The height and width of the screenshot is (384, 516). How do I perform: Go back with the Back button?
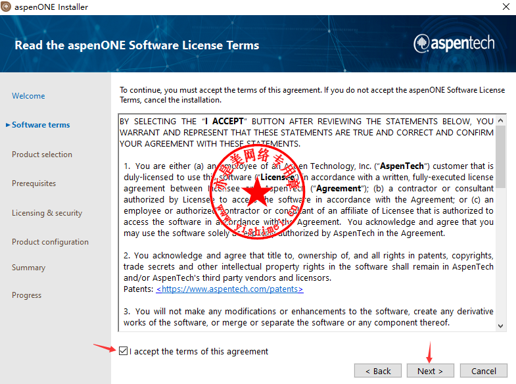click(x=378, y=371)
